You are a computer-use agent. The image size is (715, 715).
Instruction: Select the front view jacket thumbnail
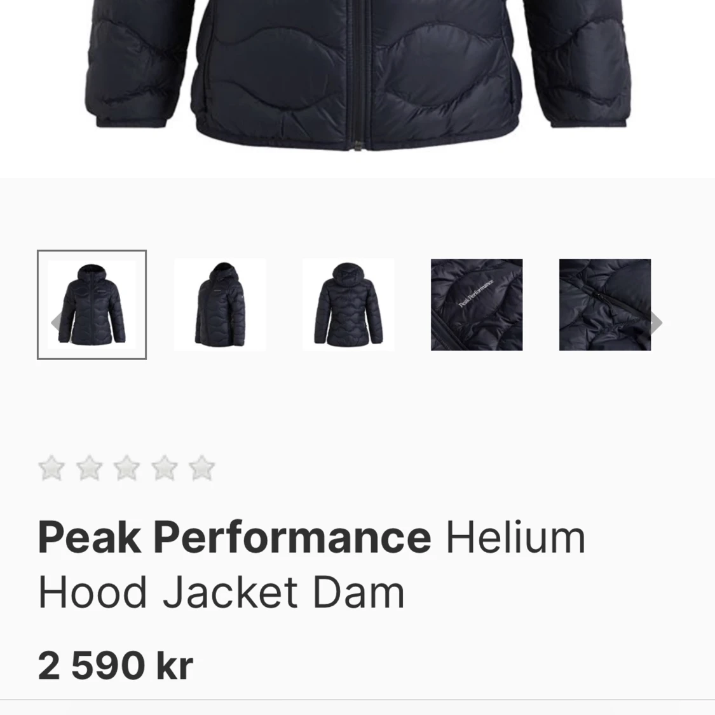point(92,305)
